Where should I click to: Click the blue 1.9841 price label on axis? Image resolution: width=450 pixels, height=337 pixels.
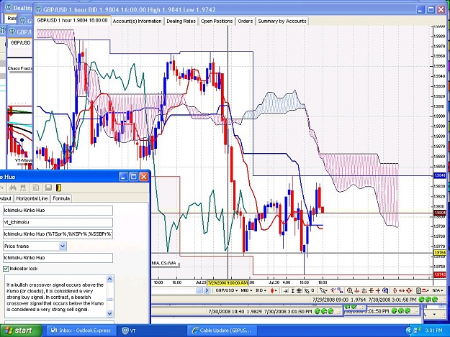(x=440, y=175)
